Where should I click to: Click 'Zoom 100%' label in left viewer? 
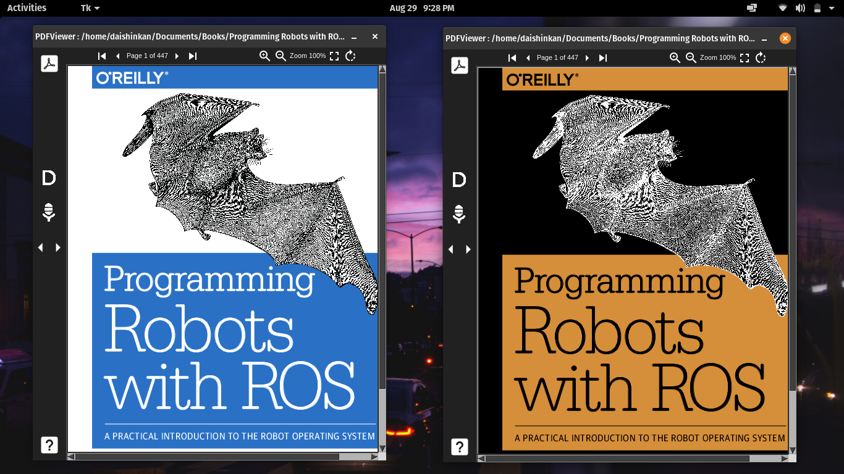point(308,56)
